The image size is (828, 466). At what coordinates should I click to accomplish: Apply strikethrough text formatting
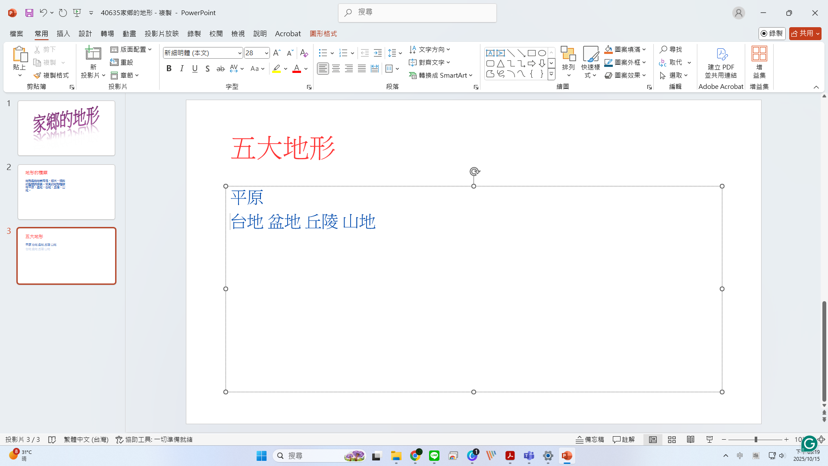pos(220,69)
